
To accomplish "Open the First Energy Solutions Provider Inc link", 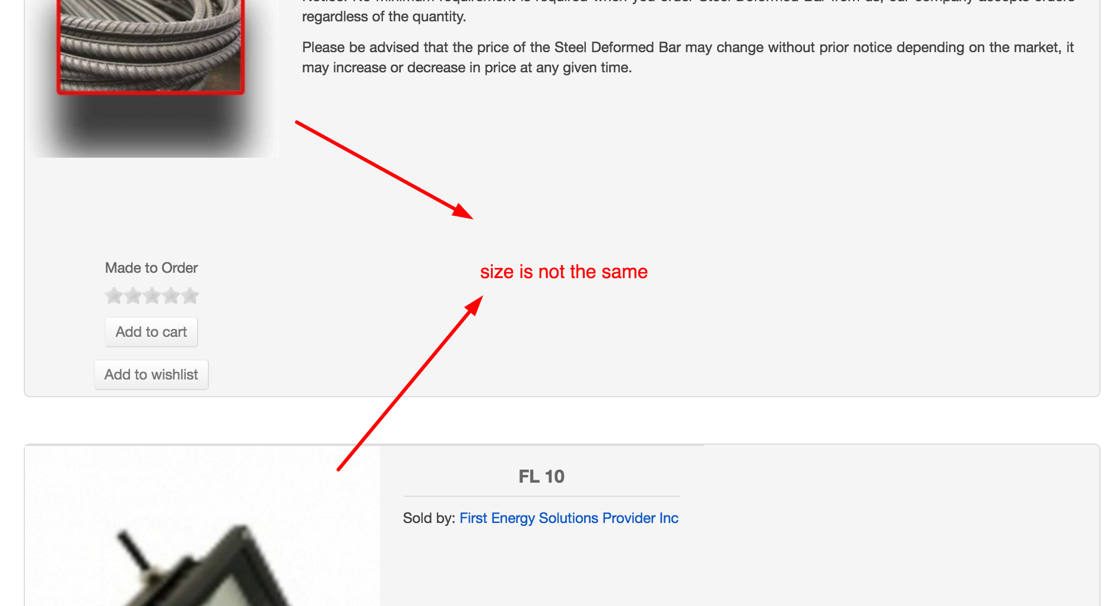I will 569,518.
